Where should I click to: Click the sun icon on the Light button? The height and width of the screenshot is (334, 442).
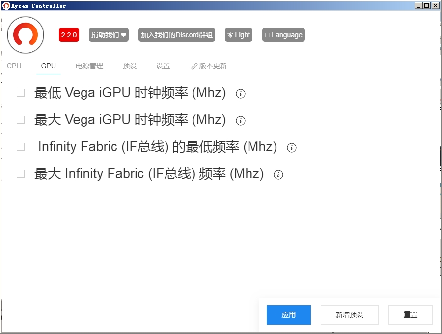coord(229,35)
